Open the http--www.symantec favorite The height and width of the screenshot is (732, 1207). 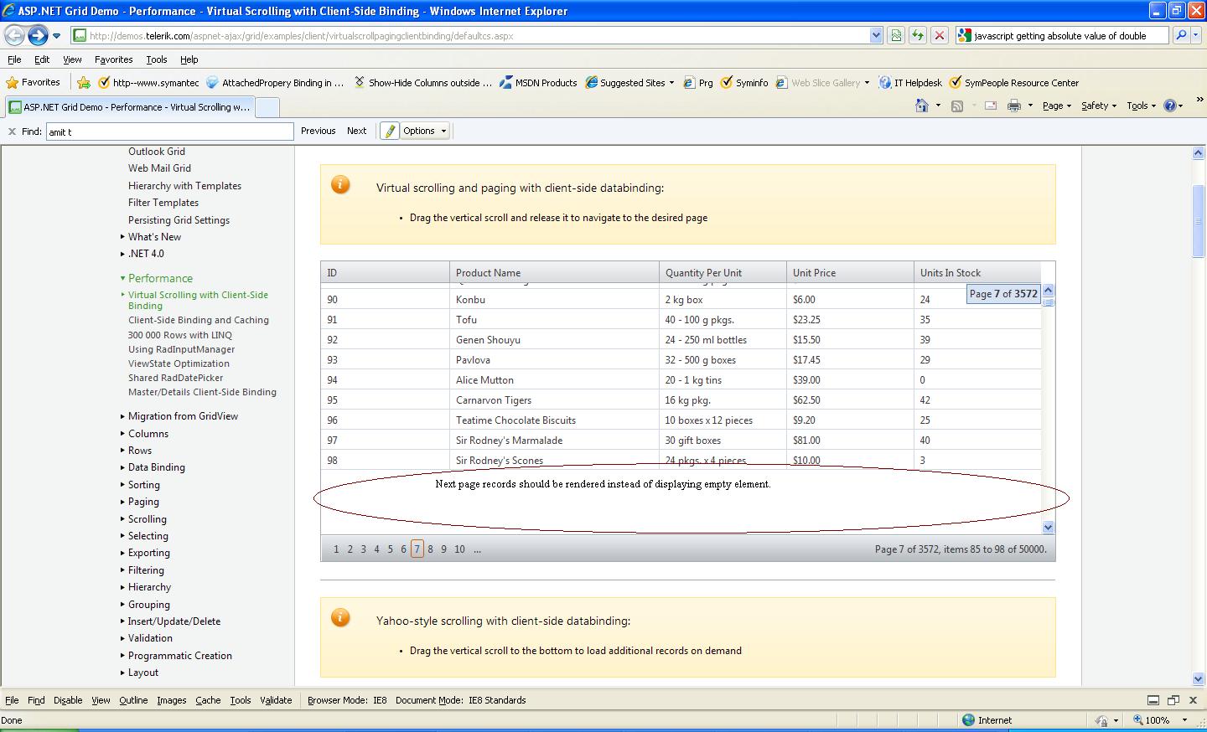(148, 82)
